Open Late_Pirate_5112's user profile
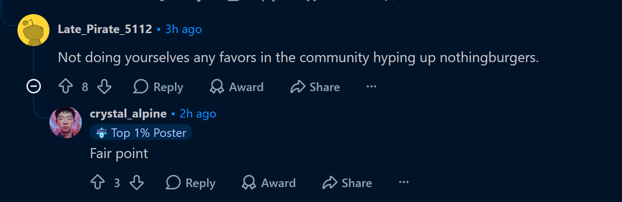This screenshot has height=202, width=622. pyautogui.click(x=105, y=29)
